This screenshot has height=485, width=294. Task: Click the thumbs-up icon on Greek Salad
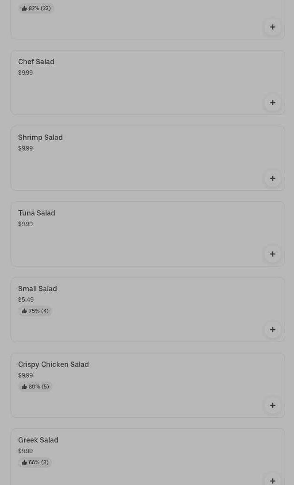pyautogui.click(x=24, y=462)
